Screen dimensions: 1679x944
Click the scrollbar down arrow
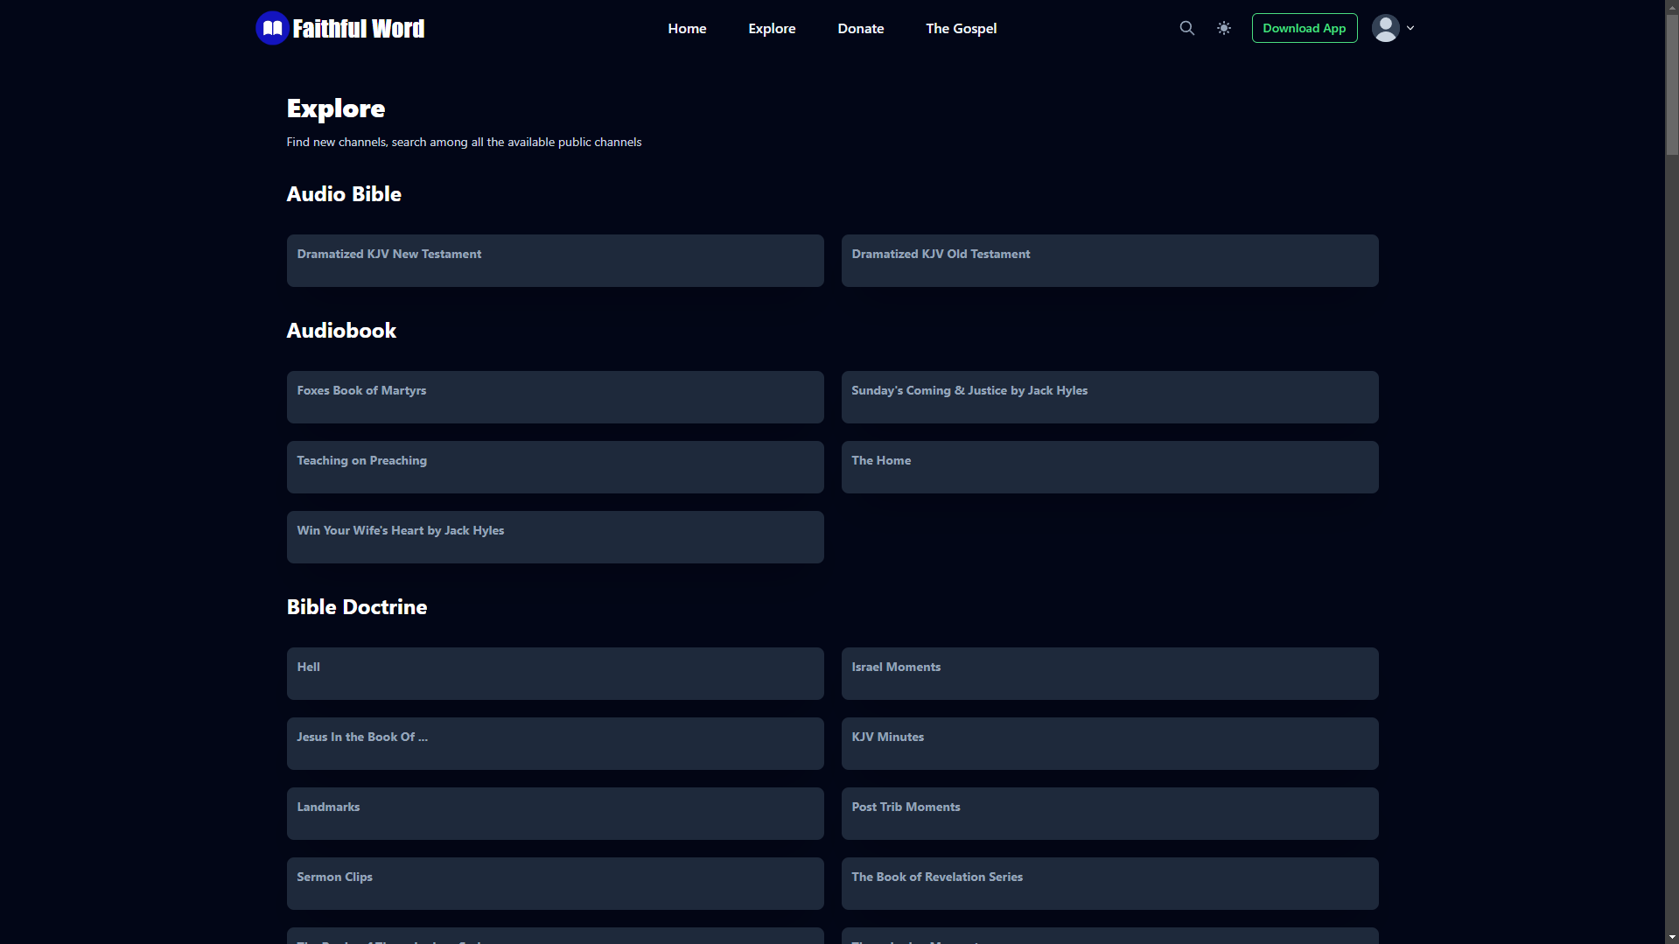click(1671, 937)
